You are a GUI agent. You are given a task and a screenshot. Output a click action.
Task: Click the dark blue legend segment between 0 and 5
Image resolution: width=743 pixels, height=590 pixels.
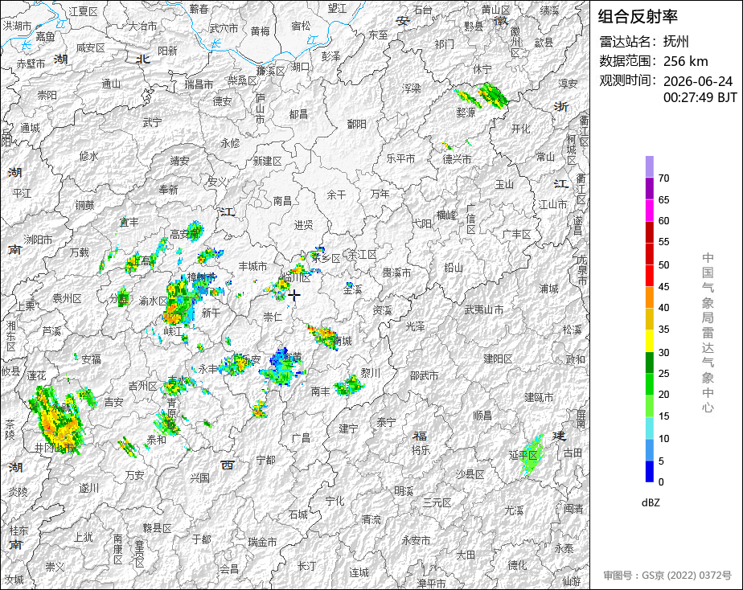coord(649,472)
